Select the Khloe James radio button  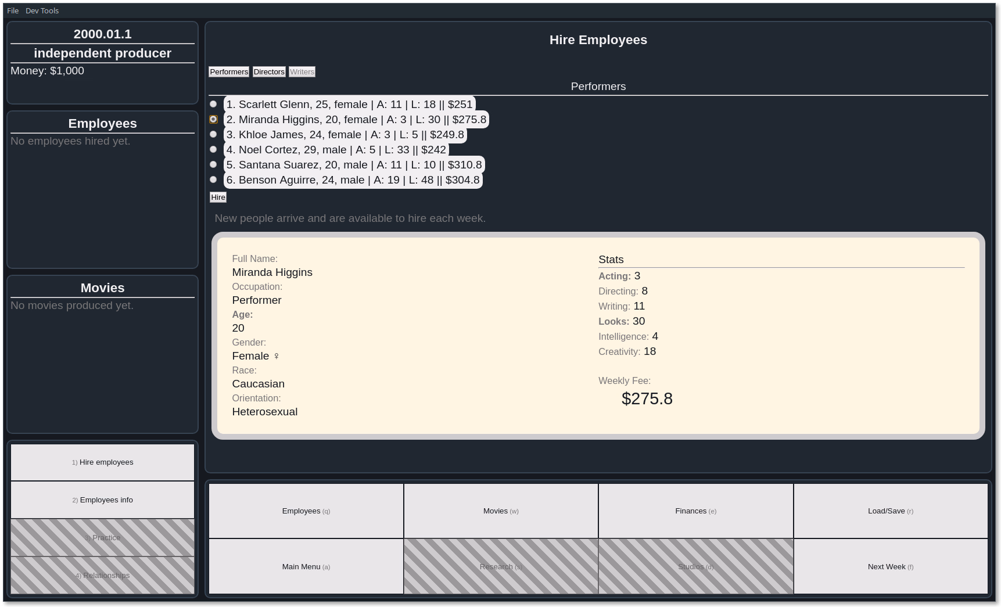pyautogui.click(x=213, y=134)
